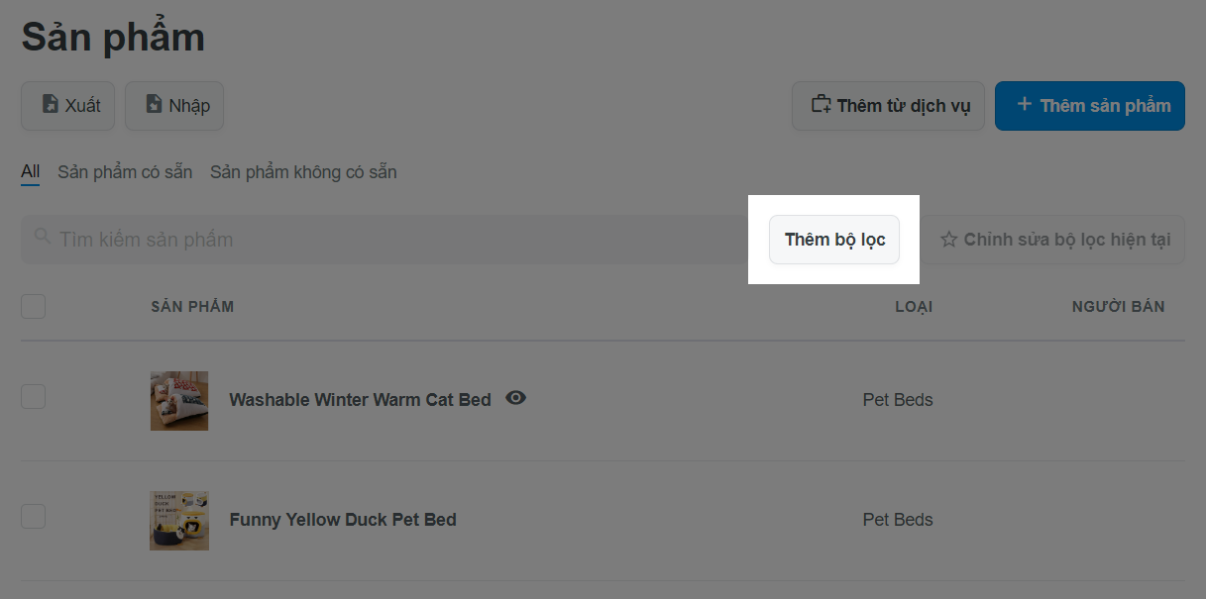Switch to Sản phẩm không có sẵn tab
This screenshot has height=599, width=1206.
tap(303, 172)
